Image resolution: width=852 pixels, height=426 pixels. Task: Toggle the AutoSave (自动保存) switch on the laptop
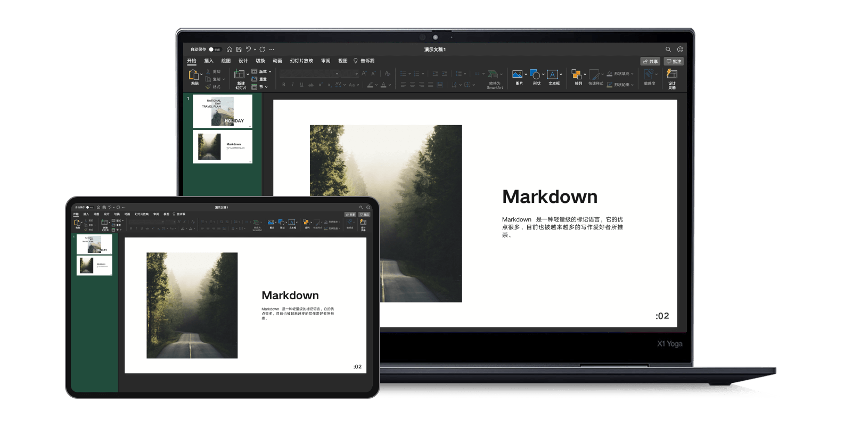click(215, 50)
